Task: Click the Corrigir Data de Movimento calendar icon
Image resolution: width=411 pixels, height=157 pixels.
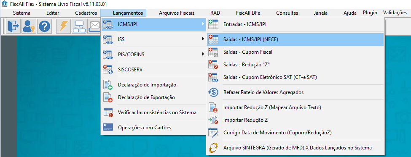Action: pos(213,133)
